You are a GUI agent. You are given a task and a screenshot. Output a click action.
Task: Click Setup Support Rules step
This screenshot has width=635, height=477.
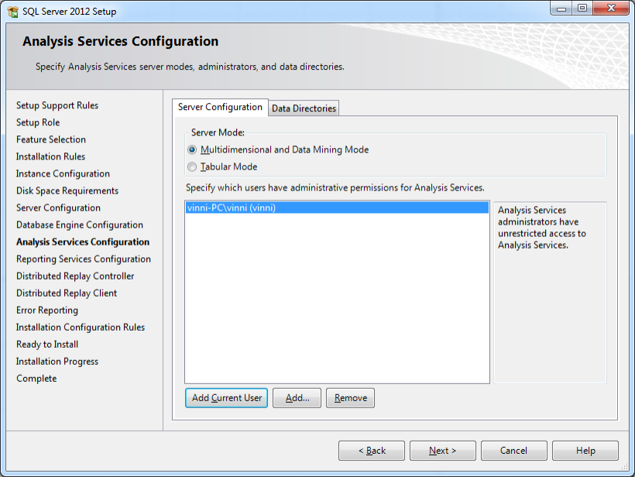[x=57, y=105]
